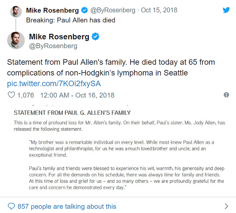This screenshot has width=236, height=213.
Task: Expand the conversation with the right chevron
Action: [x=226, y=206]
